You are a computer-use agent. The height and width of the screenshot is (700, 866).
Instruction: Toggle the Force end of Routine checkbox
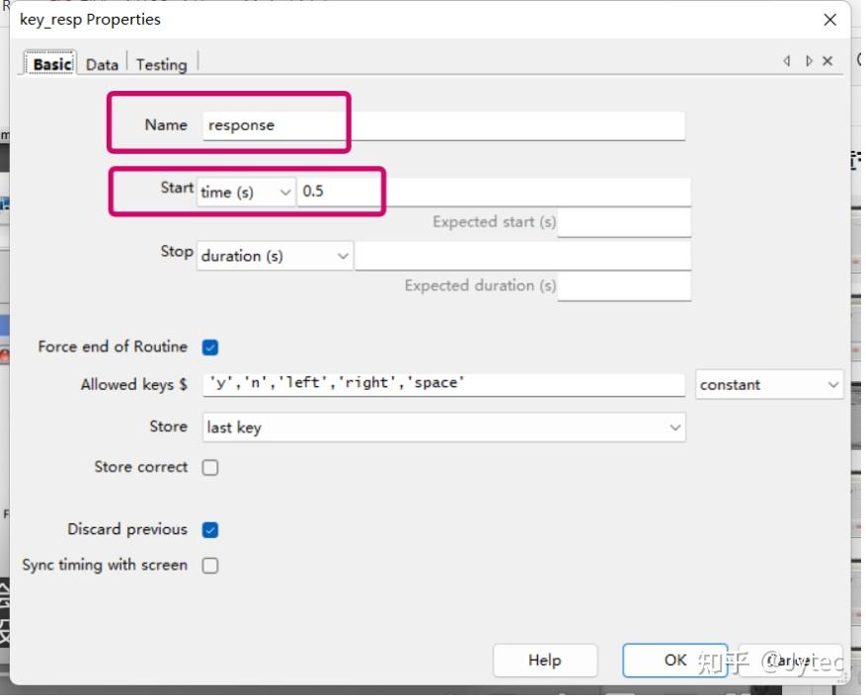coord(210,348)
